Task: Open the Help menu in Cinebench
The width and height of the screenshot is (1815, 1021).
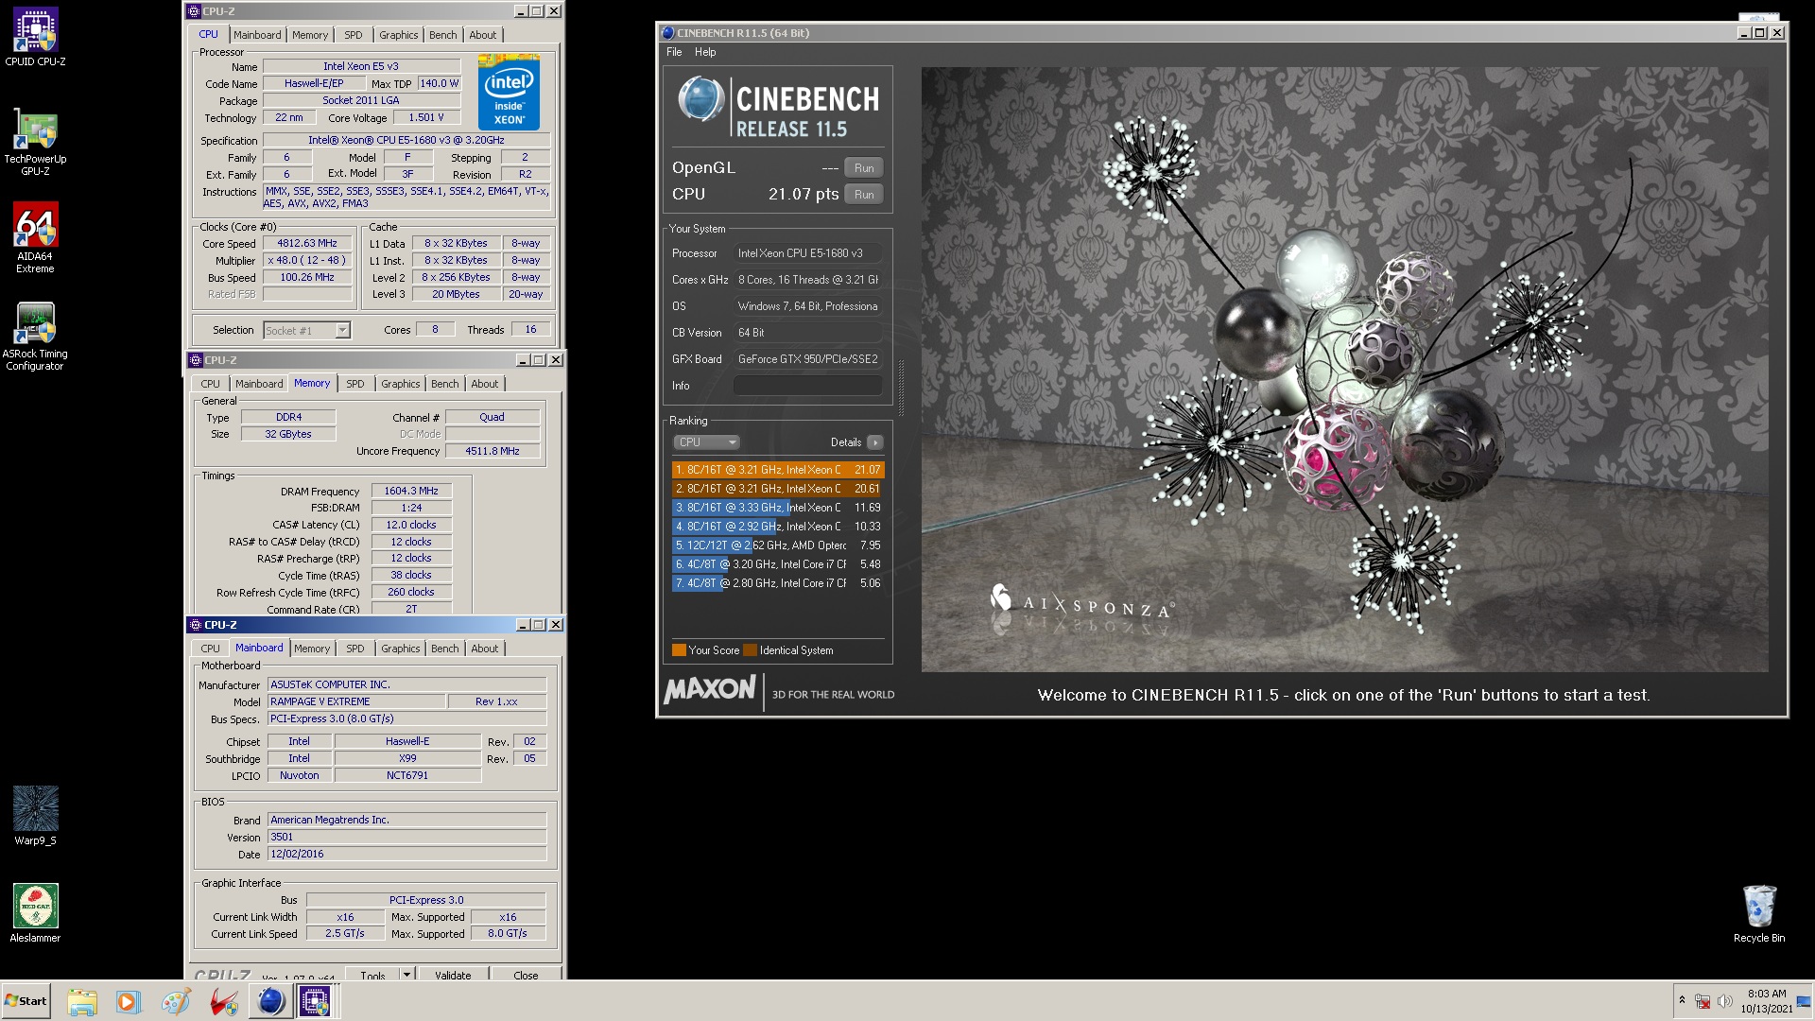Action: [x=705, y=52]
